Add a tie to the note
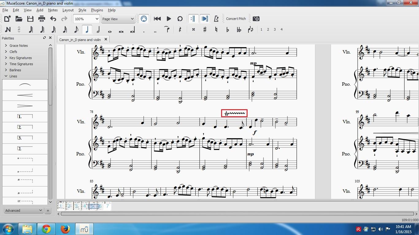 pos(167,30)
